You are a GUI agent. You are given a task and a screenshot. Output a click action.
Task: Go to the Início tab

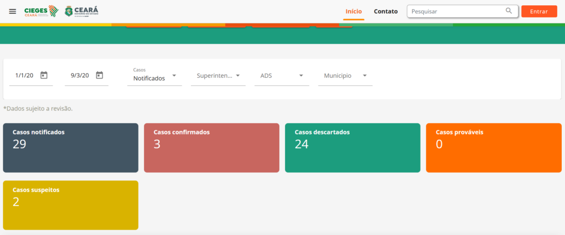[353, 11]
